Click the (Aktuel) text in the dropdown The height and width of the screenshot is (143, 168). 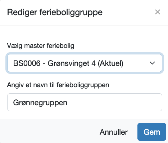tap(110, 63)
